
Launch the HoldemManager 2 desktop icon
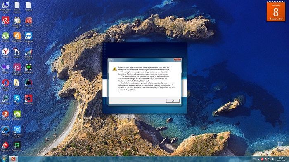coord(5,115)
